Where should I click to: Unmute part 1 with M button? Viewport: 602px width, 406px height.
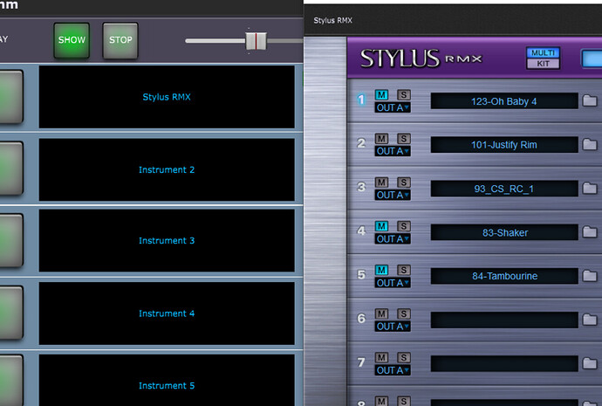click(381, 95)
